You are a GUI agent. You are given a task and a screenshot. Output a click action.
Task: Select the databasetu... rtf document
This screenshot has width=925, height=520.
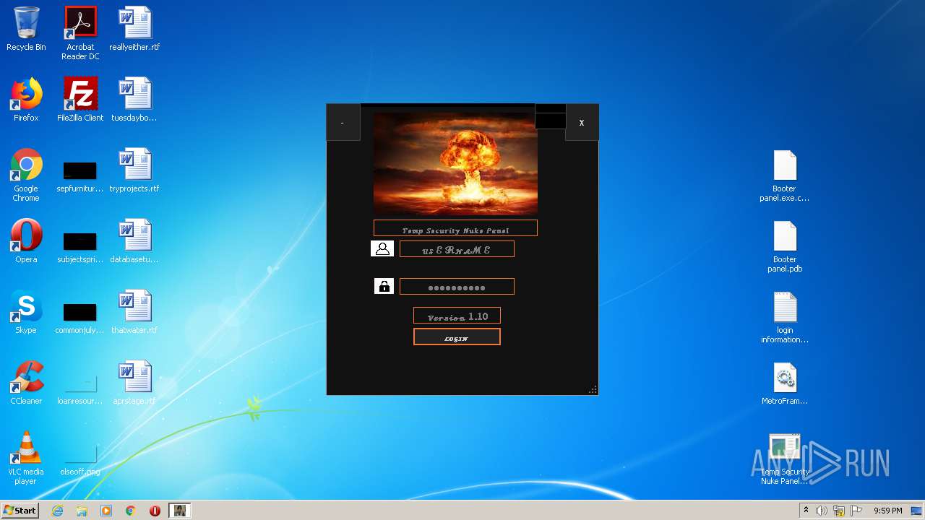[x=134, y=241]
